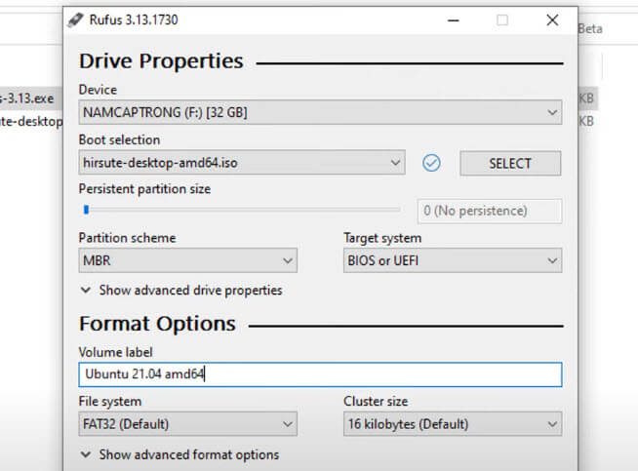Click the Drive Properties heading
638x471 pixels.
[x=161, y=61]
